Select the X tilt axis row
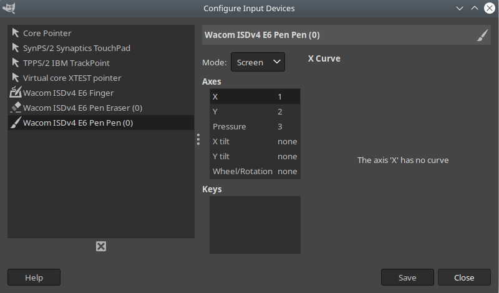Screen dimensions: 499x293 255,141
